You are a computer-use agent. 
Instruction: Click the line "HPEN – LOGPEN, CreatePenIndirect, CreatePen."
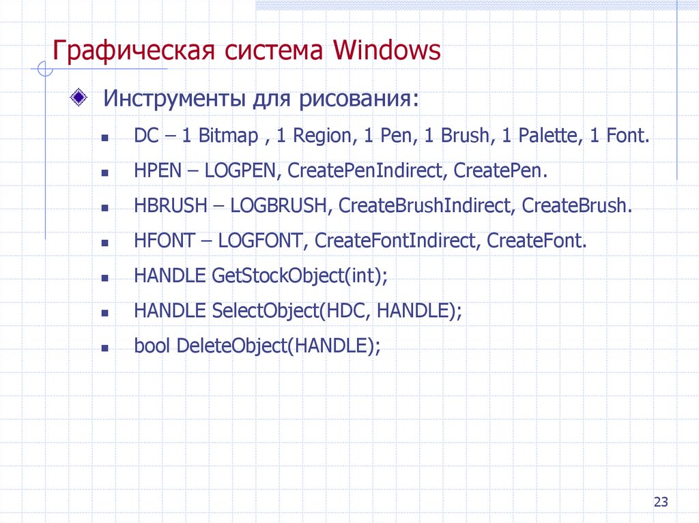341,170
